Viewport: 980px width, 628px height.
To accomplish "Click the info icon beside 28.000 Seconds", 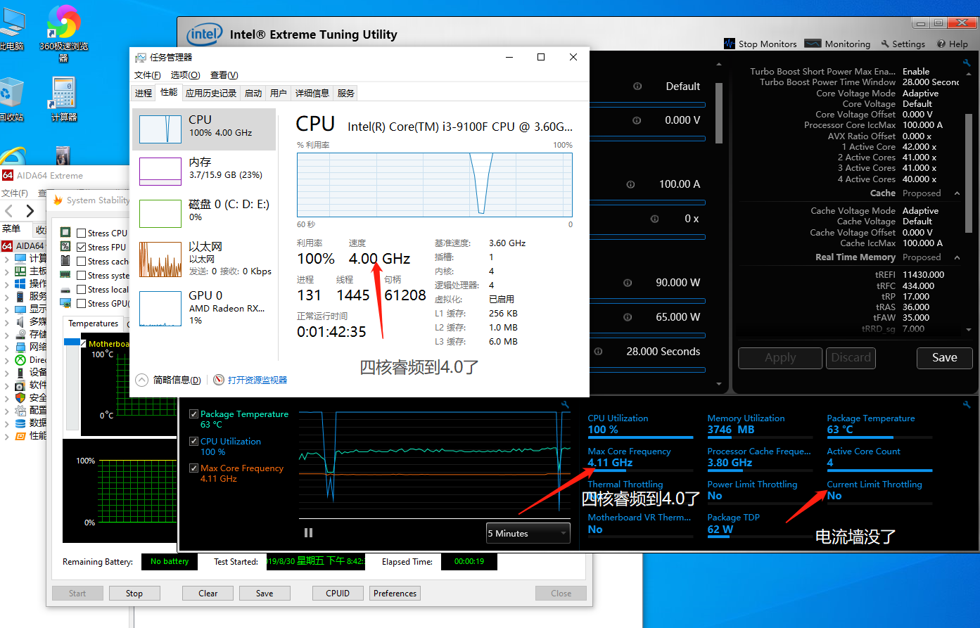I will pos(598,352).
